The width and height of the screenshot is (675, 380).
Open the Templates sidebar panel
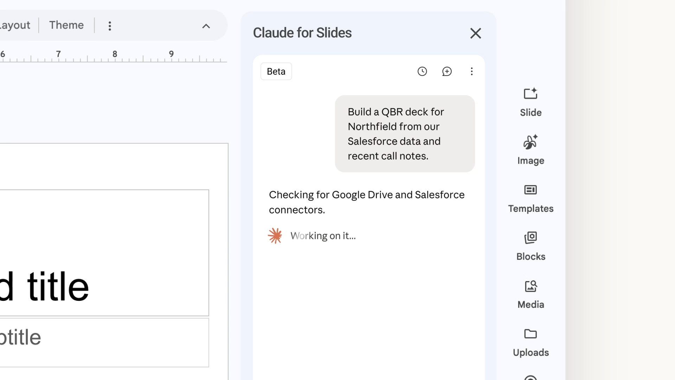[531, 198]
